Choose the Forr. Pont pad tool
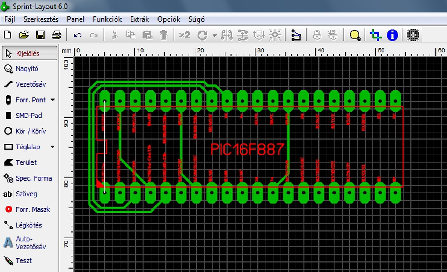The height and width of the screenshot is (272, 447). pyautogui.click(x=26, y=100)
